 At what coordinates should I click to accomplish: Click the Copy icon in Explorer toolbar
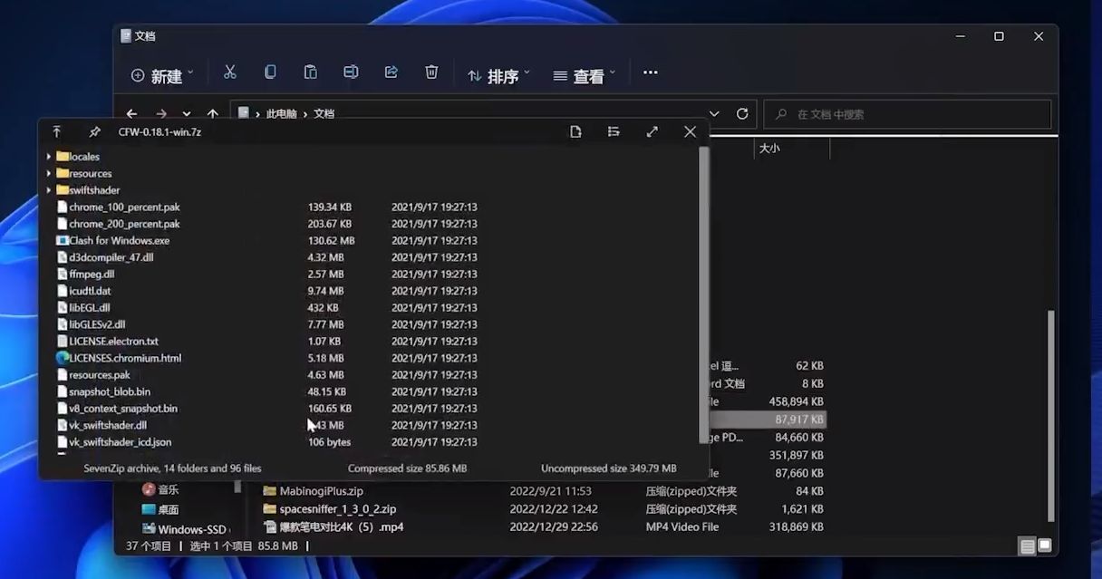270,72
